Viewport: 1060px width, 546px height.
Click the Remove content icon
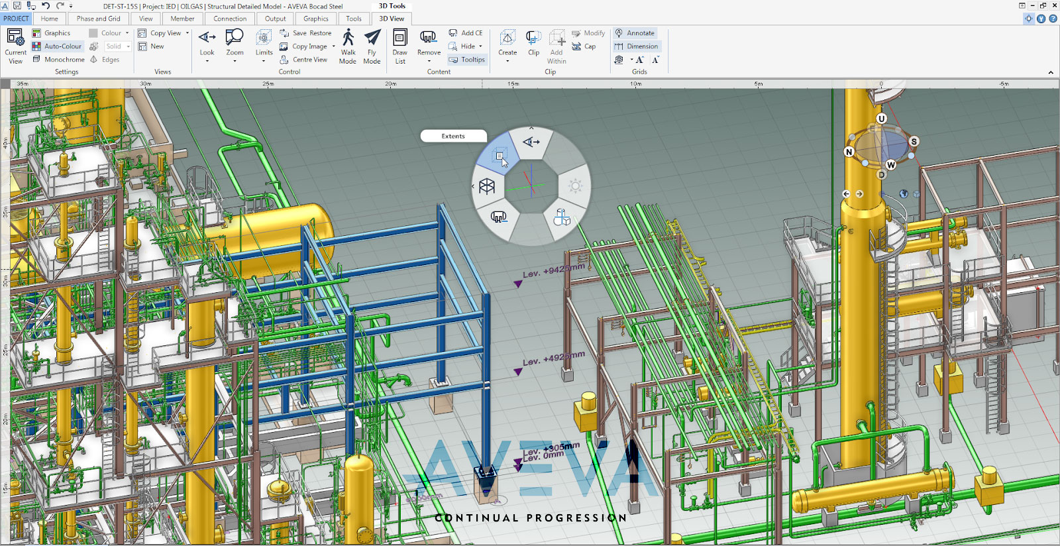point(429,37)
